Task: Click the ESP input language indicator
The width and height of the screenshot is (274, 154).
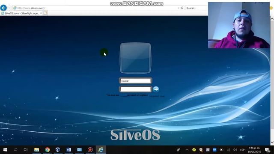Action: click(242, 150)
